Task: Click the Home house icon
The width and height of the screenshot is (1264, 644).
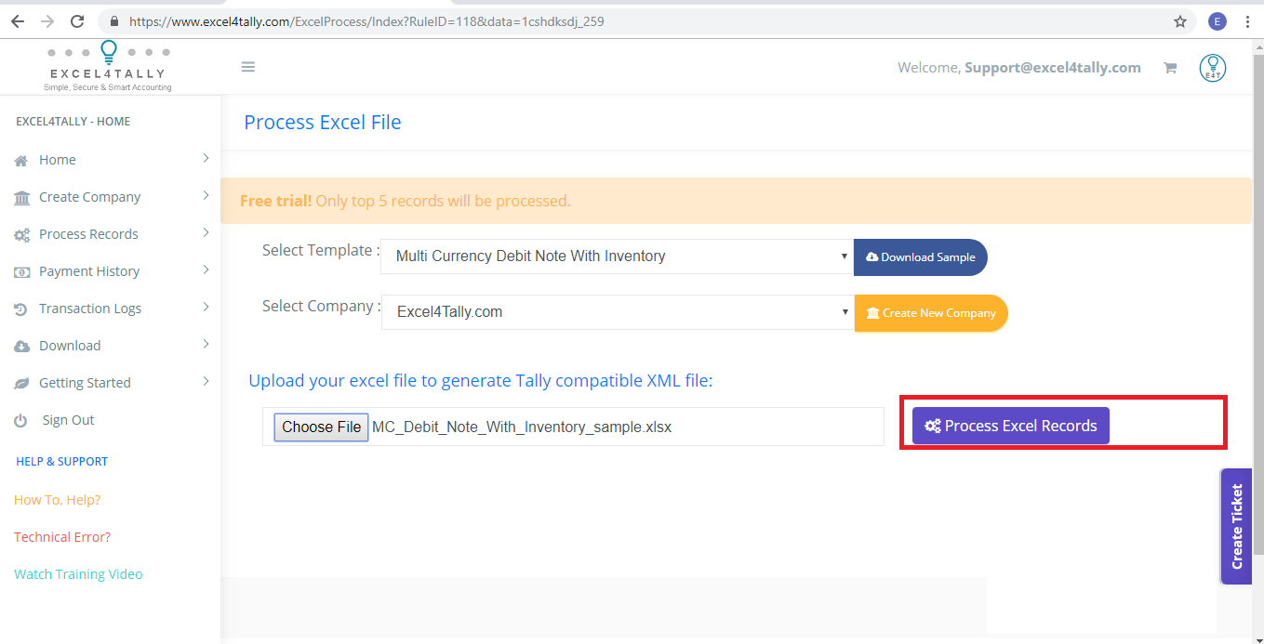Action: pyautogui.click(x=21, y=161)
